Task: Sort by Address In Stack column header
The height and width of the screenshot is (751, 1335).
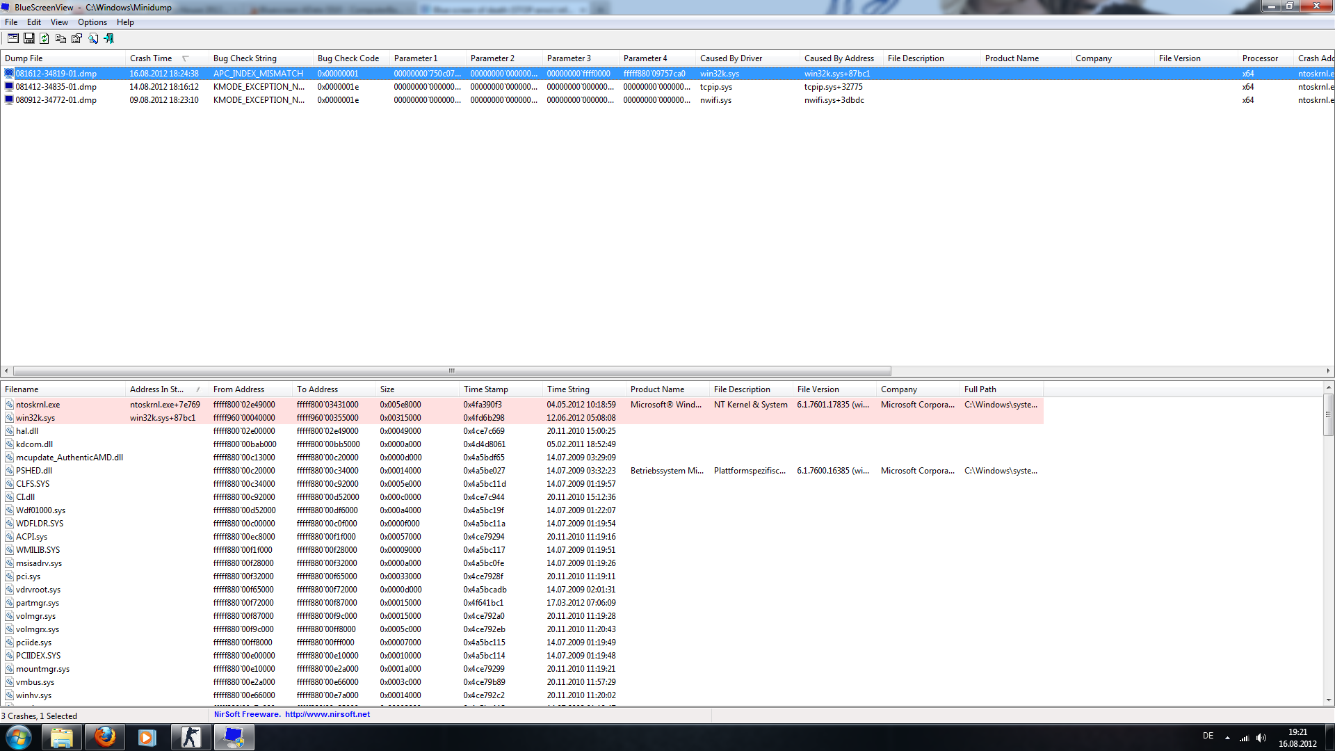Action: click(156, 389)
